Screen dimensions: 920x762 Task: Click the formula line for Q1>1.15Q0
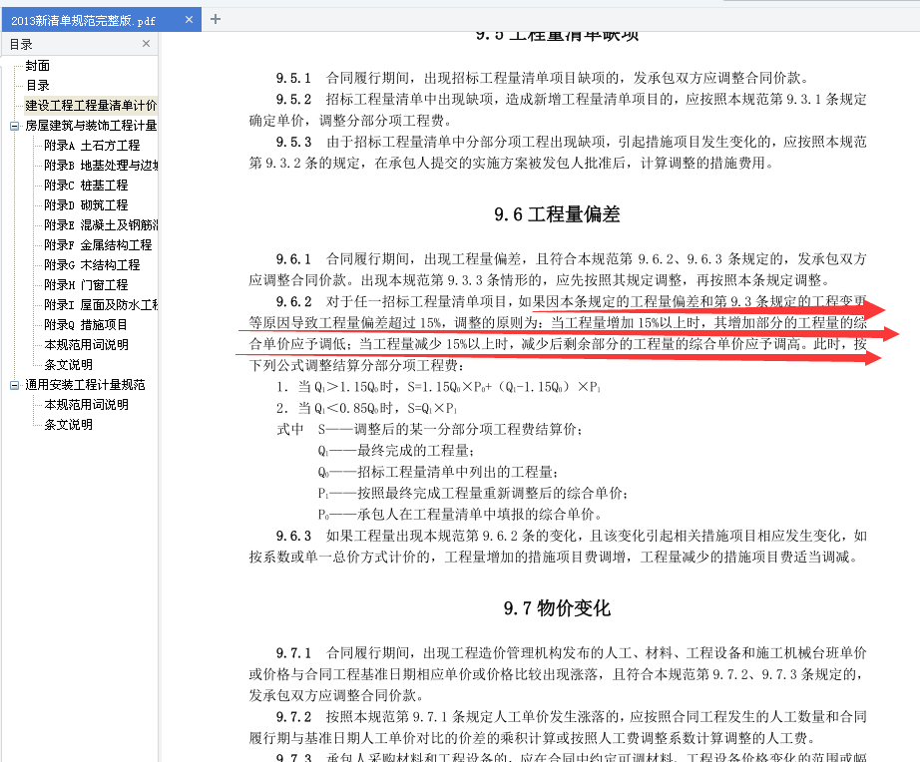439,387
